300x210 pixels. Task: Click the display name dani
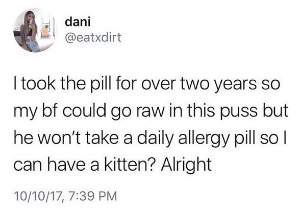pyautogui.click(x=78, y=22)
